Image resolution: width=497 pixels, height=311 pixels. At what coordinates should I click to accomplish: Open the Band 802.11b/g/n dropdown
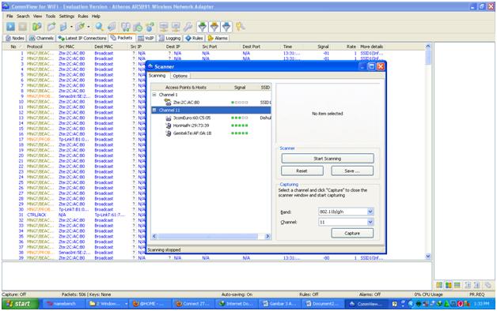tap(370, 212)
